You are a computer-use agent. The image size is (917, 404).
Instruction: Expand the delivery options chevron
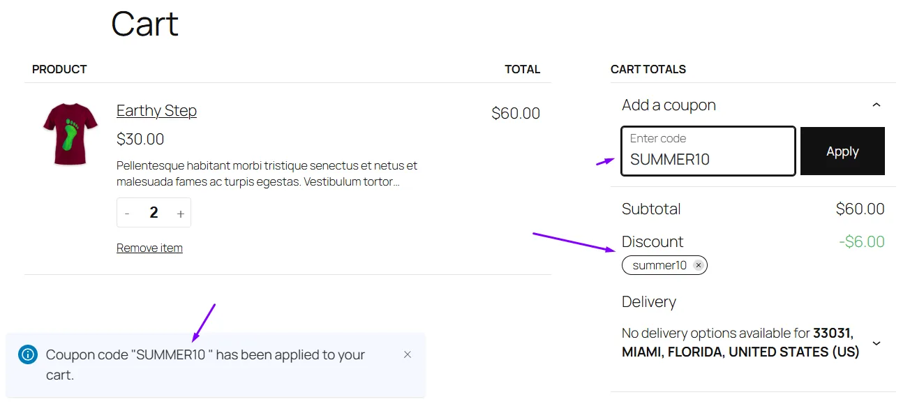point(877,343)
